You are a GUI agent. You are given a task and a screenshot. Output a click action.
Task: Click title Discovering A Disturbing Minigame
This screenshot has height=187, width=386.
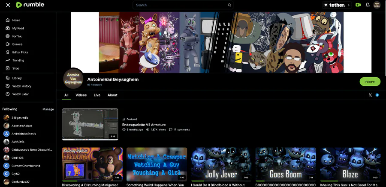(x=90, y=185)
